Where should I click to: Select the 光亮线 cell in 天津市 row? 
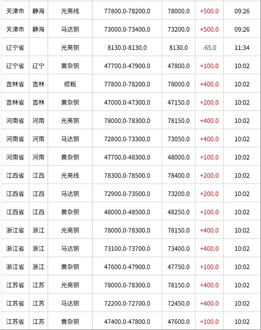70,11
